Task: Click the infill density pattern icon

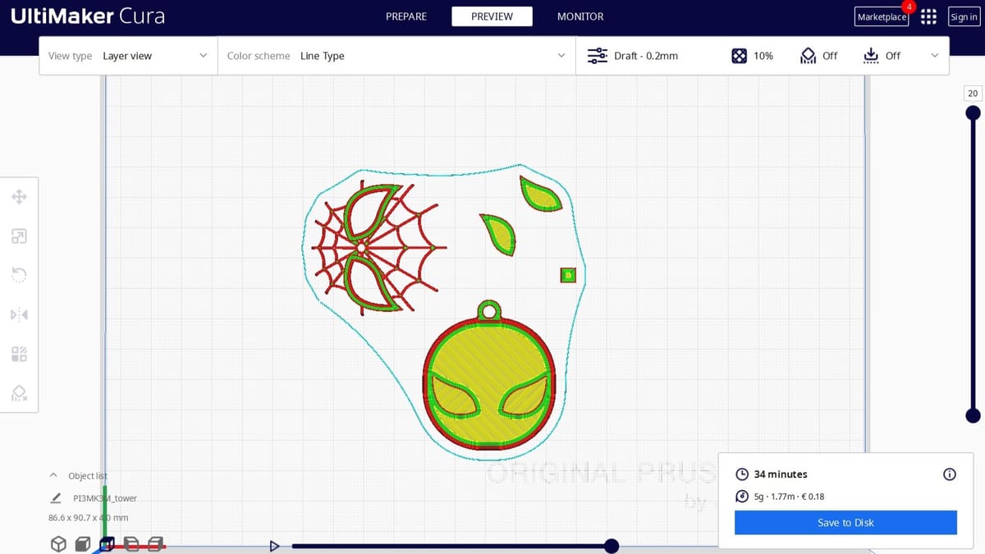Action: [x=739, y=56]
